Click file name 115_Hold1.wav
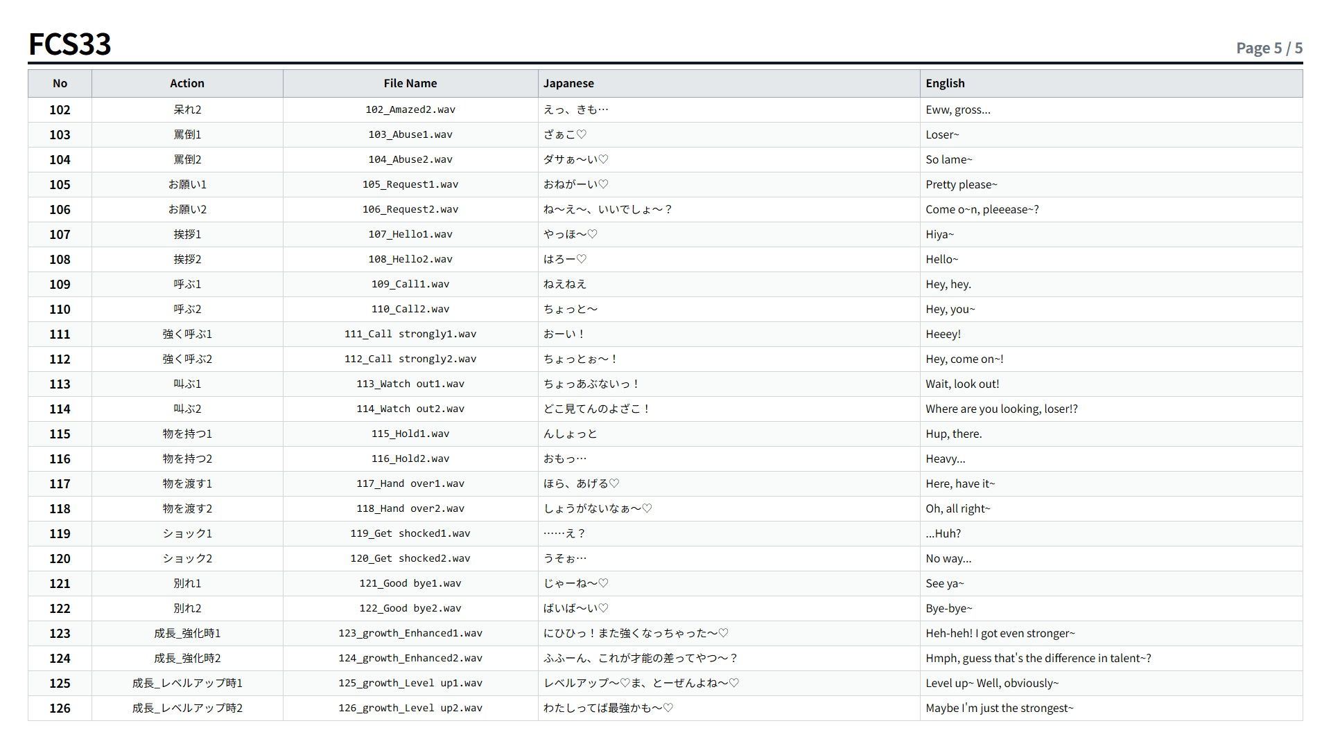Viewport: 1331px width, 748px height. pyautogui.click(x=410, y=434)
